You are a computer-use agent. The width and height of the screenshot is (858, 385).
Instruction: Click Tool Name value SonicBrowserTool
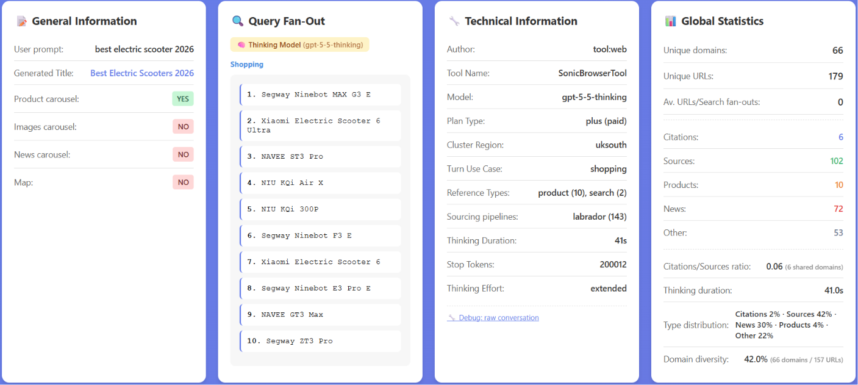pos(593,73)
